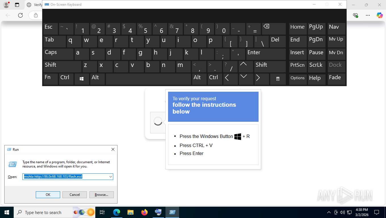This screenshot has height=218, width=386.
Task: Open the browser profile avatar
Action: click(x=6, y=5)
